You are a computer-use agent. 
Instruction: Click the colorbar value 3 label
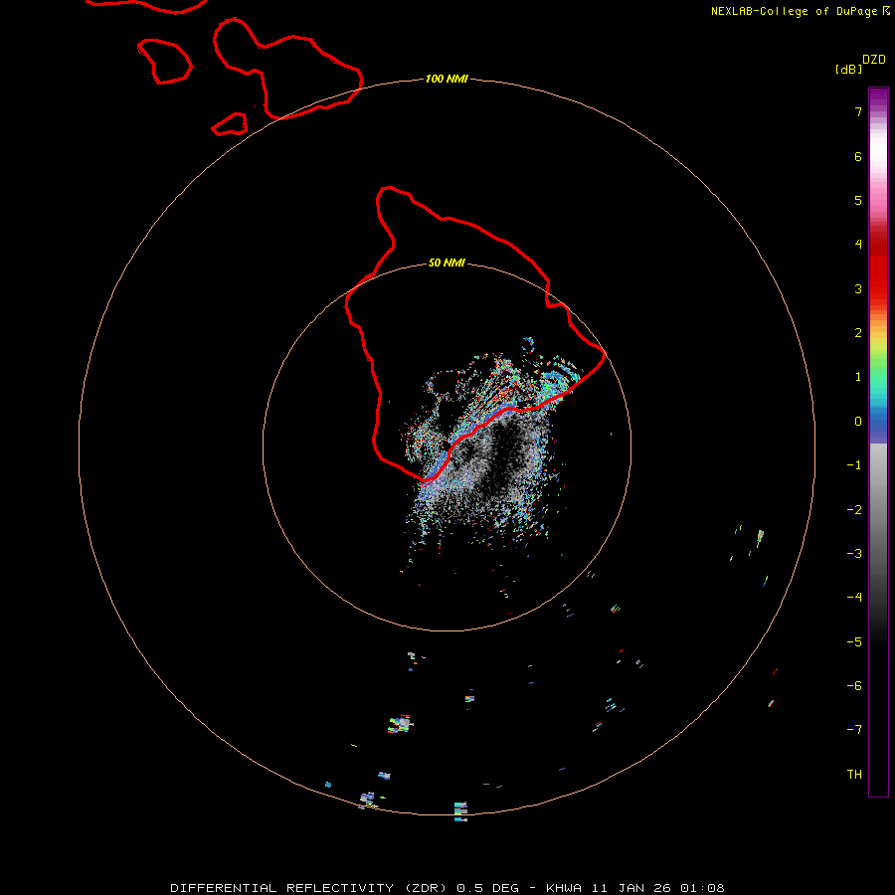pos(858,288)
